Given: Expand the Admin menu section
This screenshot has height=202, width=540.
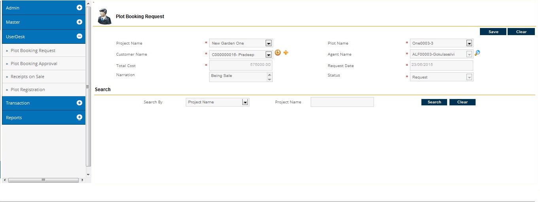Looking at the screenshot, I should click(79, 7).
